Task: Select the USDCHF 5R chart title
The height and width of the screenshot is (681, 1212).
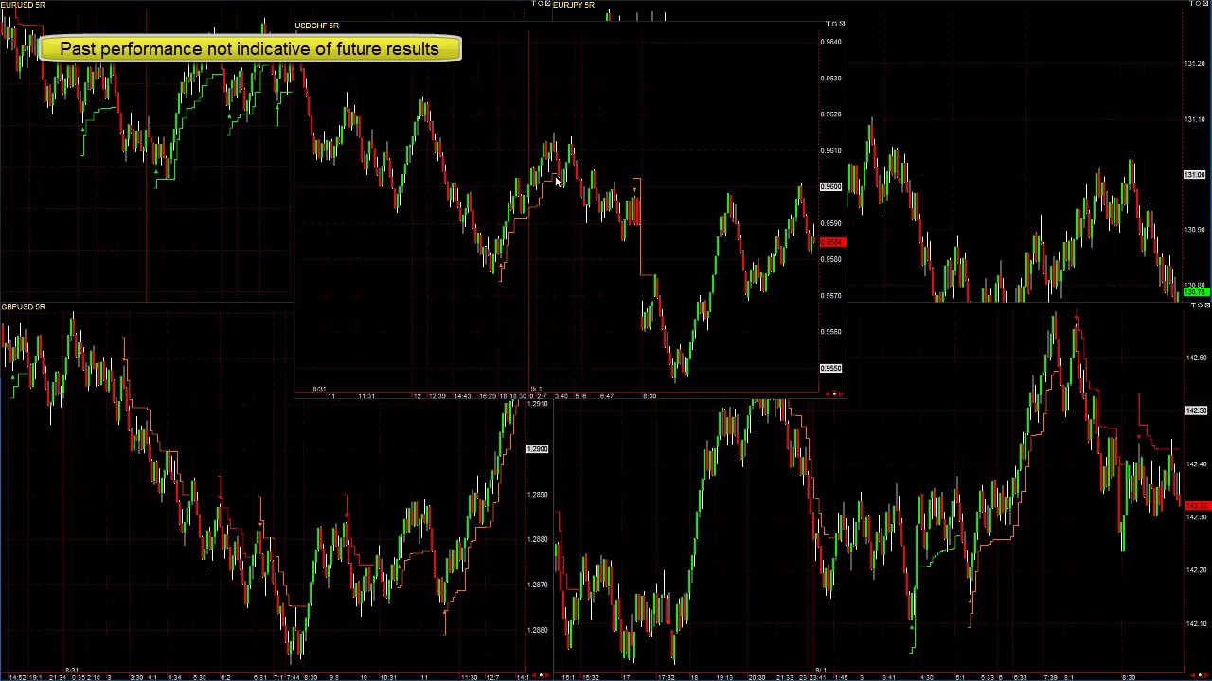Action: coord(316,26)
